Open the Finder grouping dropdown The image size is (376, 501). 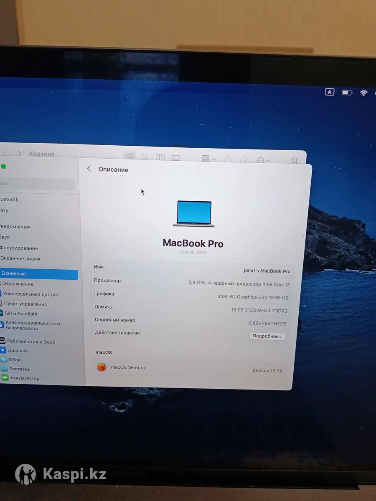208,159
